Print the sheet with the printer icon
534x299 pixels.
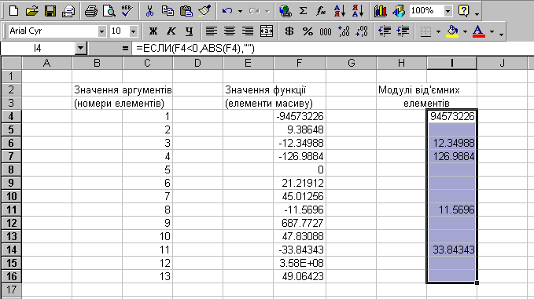(68, 11)
